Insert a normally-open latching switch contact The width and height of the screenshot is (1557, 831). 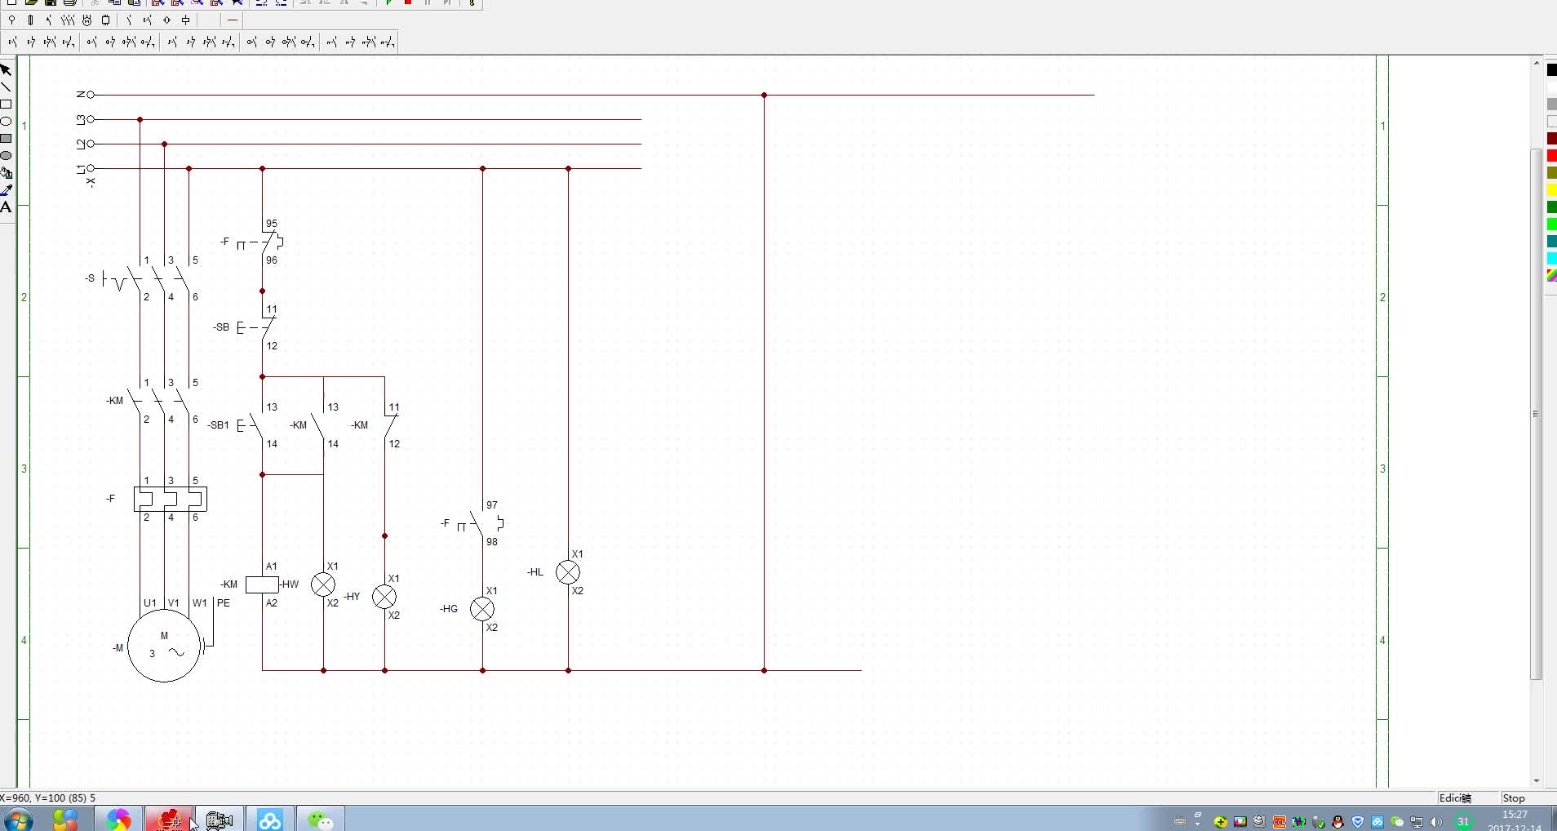[x=172, y=42]
